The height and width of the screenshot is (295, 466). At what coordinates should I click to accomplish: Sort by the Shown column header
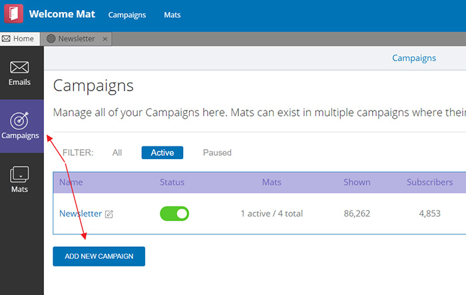(x=357, y=182)
